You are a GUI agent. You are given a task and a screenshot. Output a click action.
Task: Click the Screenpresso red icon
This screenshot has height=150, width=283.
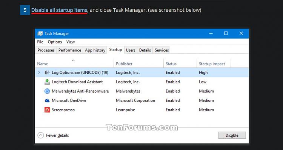click(47, 110)
